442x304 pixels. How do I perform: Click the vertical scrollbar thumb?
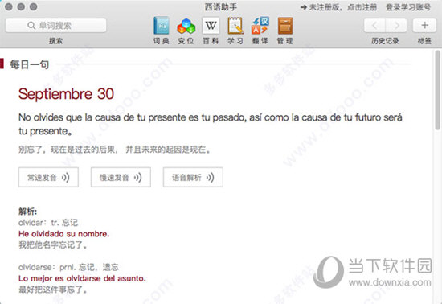coord(437,90)
